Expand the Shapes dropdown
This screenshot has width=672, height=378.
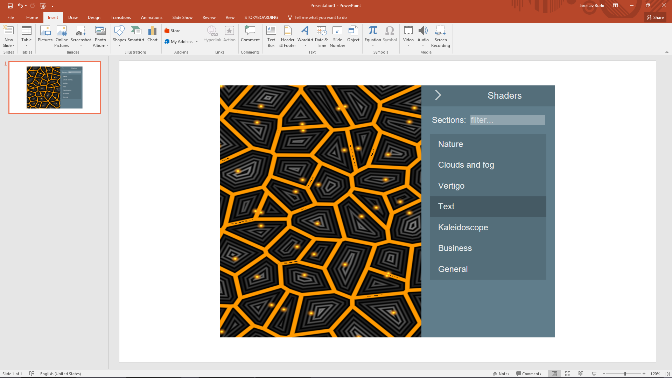pos(119,45)
